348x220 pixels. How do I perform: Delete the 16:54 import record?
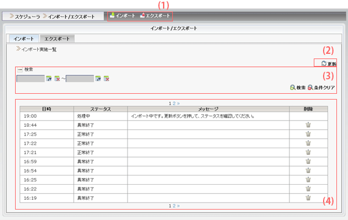(x=309, y=171)
